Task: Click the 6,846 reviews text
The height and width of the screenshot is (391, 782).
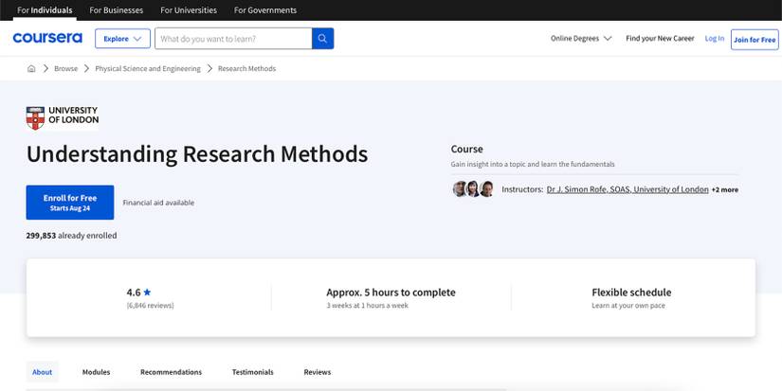Action: (150, 306)
